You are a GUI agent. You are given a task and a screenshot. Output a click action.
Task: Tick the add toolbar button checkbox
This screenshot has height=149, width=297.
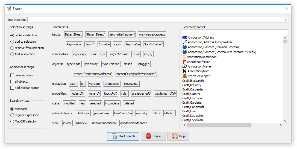pyautogui.click(x=12, y=88)
